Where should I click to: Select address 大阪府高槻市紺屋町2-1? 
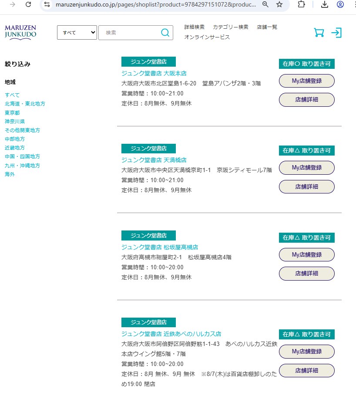[x=151, y=257]
